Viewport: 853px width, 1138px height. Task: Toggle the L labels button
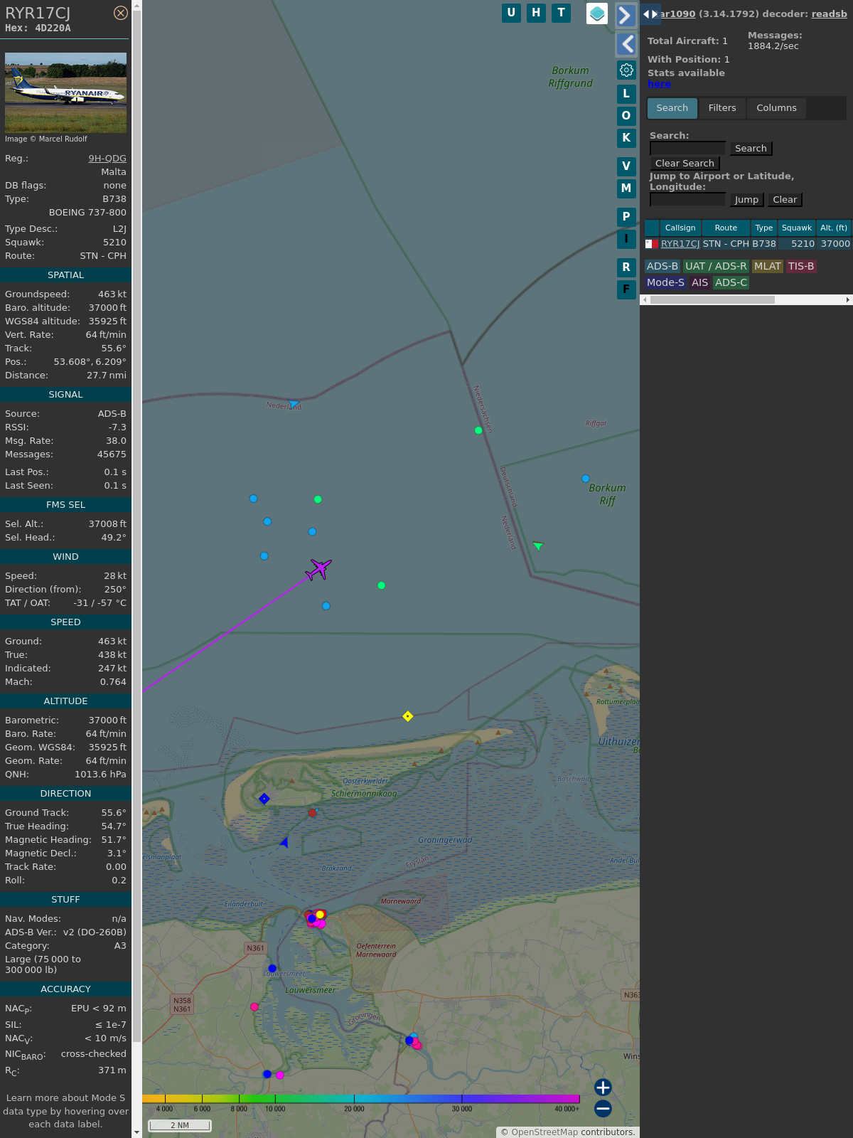point(626,93)
